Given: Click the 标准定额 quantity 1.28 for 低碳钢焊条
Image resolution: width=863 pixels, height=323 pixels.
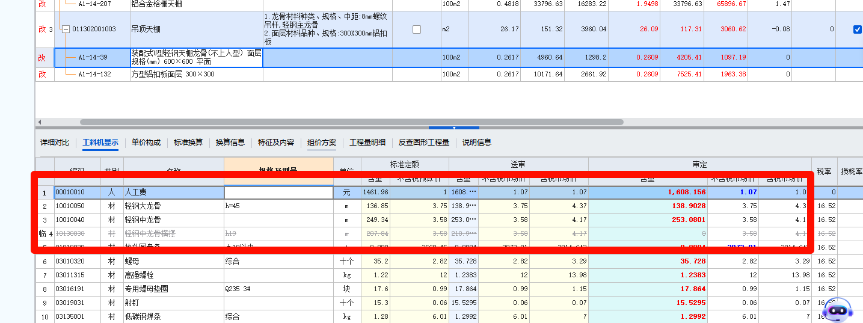Looking at the screenshot, I should (x=375, y=316).
